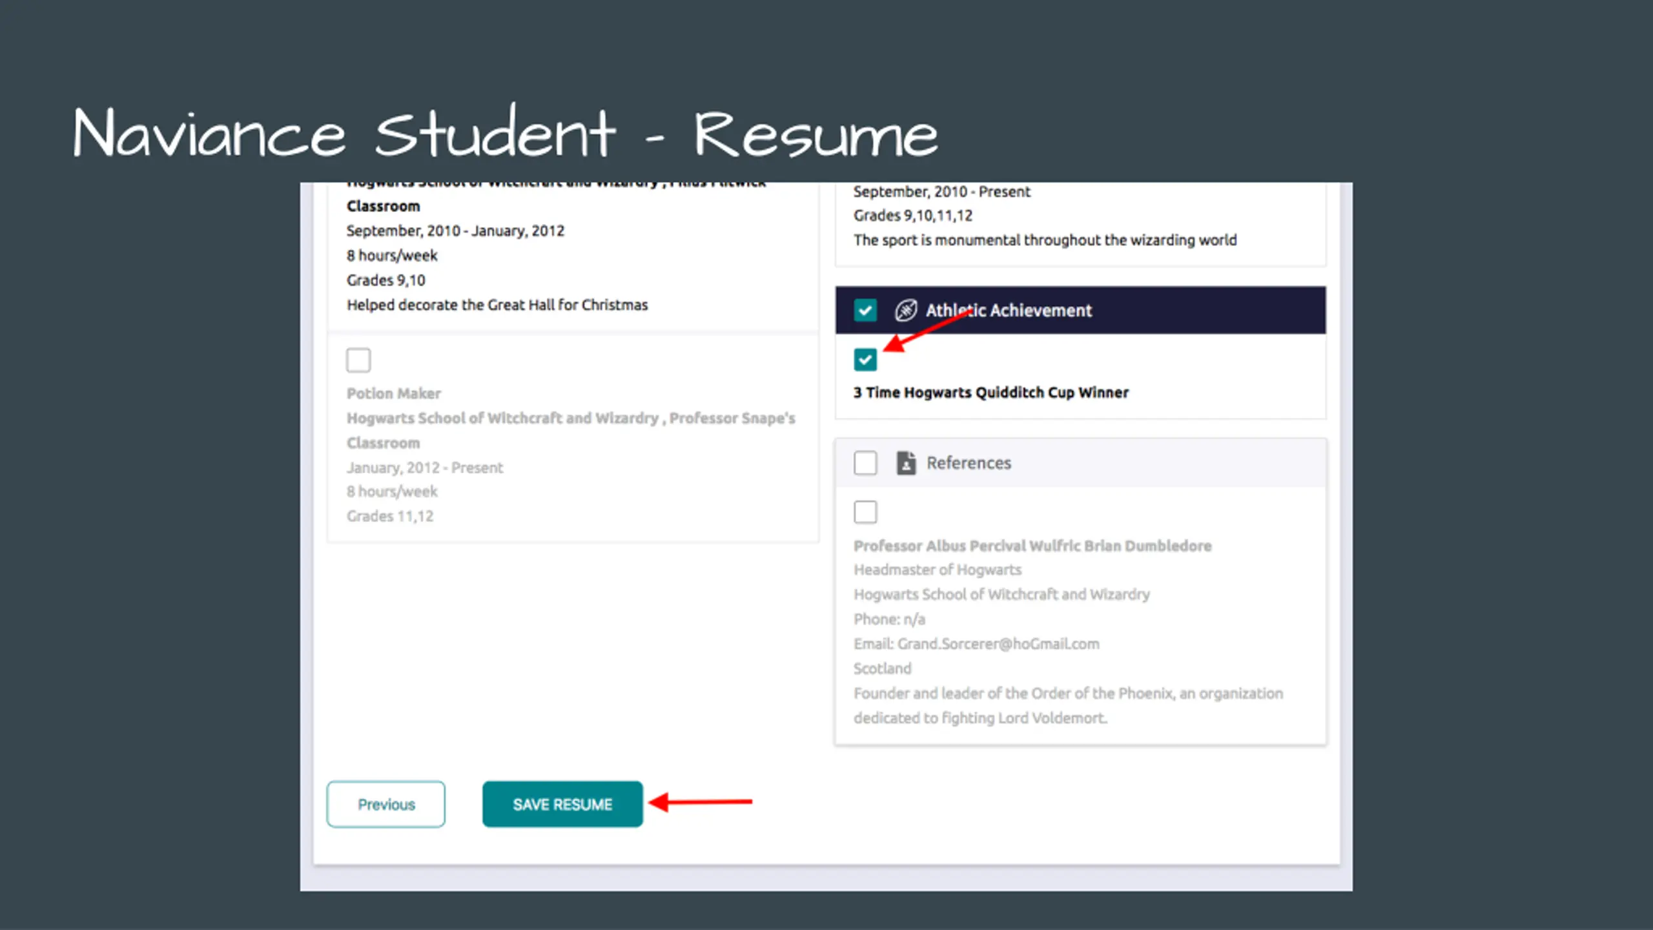Click 'Grades 9,10' text

coord(386,280)
